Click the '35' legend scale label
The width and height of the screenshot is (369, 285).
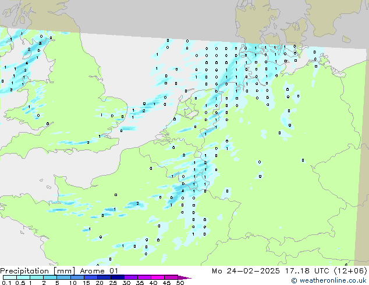click(140, 283)
